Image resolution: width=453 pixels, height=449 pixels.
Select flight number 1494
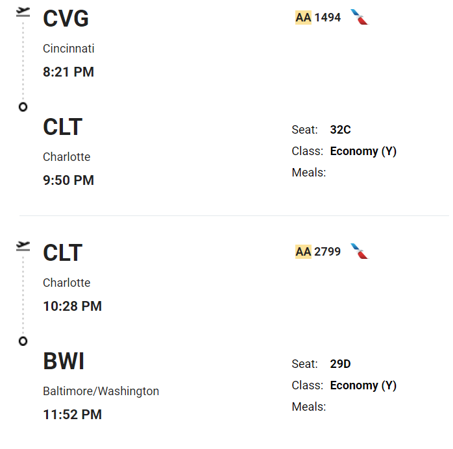tap(328, 18)
